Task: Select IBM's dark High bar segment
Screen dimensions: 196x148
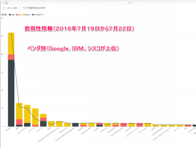Action: tap(19, 126)
